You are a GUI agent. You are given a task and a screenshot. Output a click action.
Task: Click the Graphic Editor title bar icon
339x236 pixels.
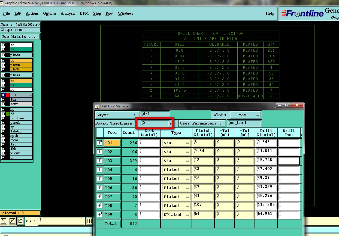pyautogui.click(x=2, y=3)
